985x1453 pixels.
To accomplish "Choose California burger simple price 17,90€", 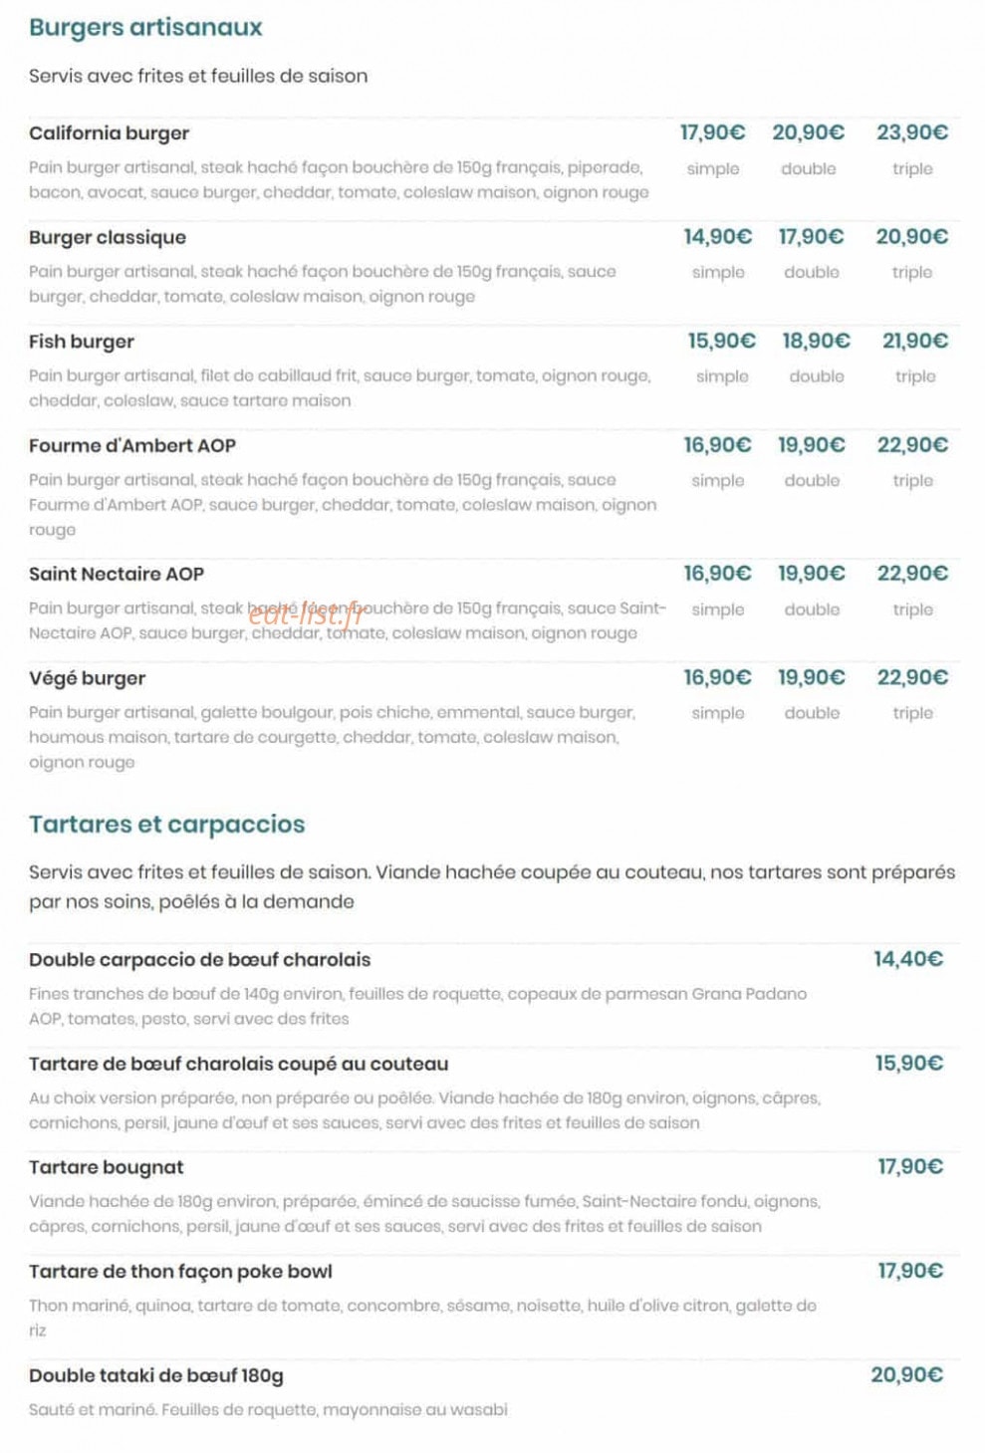I will click(712, 132).
